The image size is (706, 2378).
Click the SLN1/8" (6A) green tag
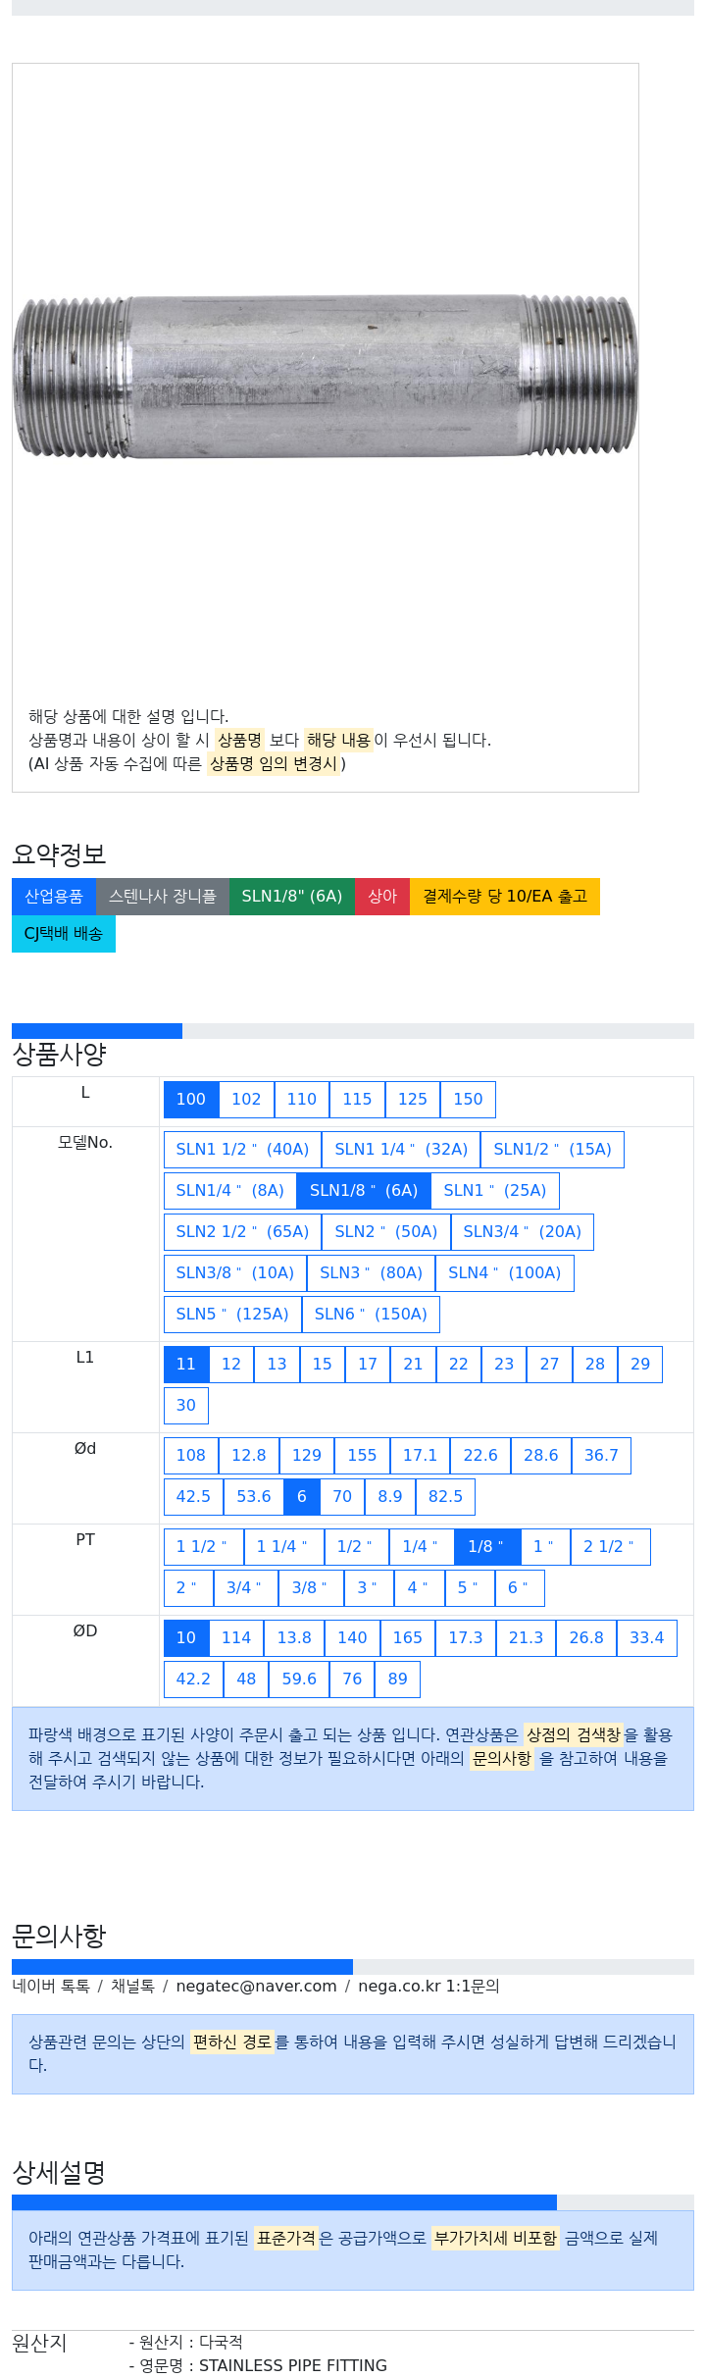click(292, 896)
